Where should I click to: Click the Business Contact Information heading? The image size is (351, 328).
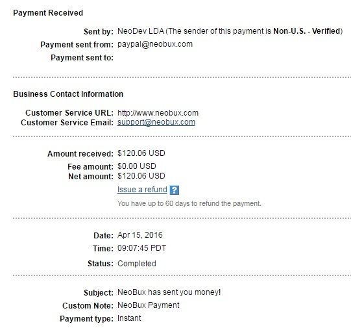[x=68, y=94]
